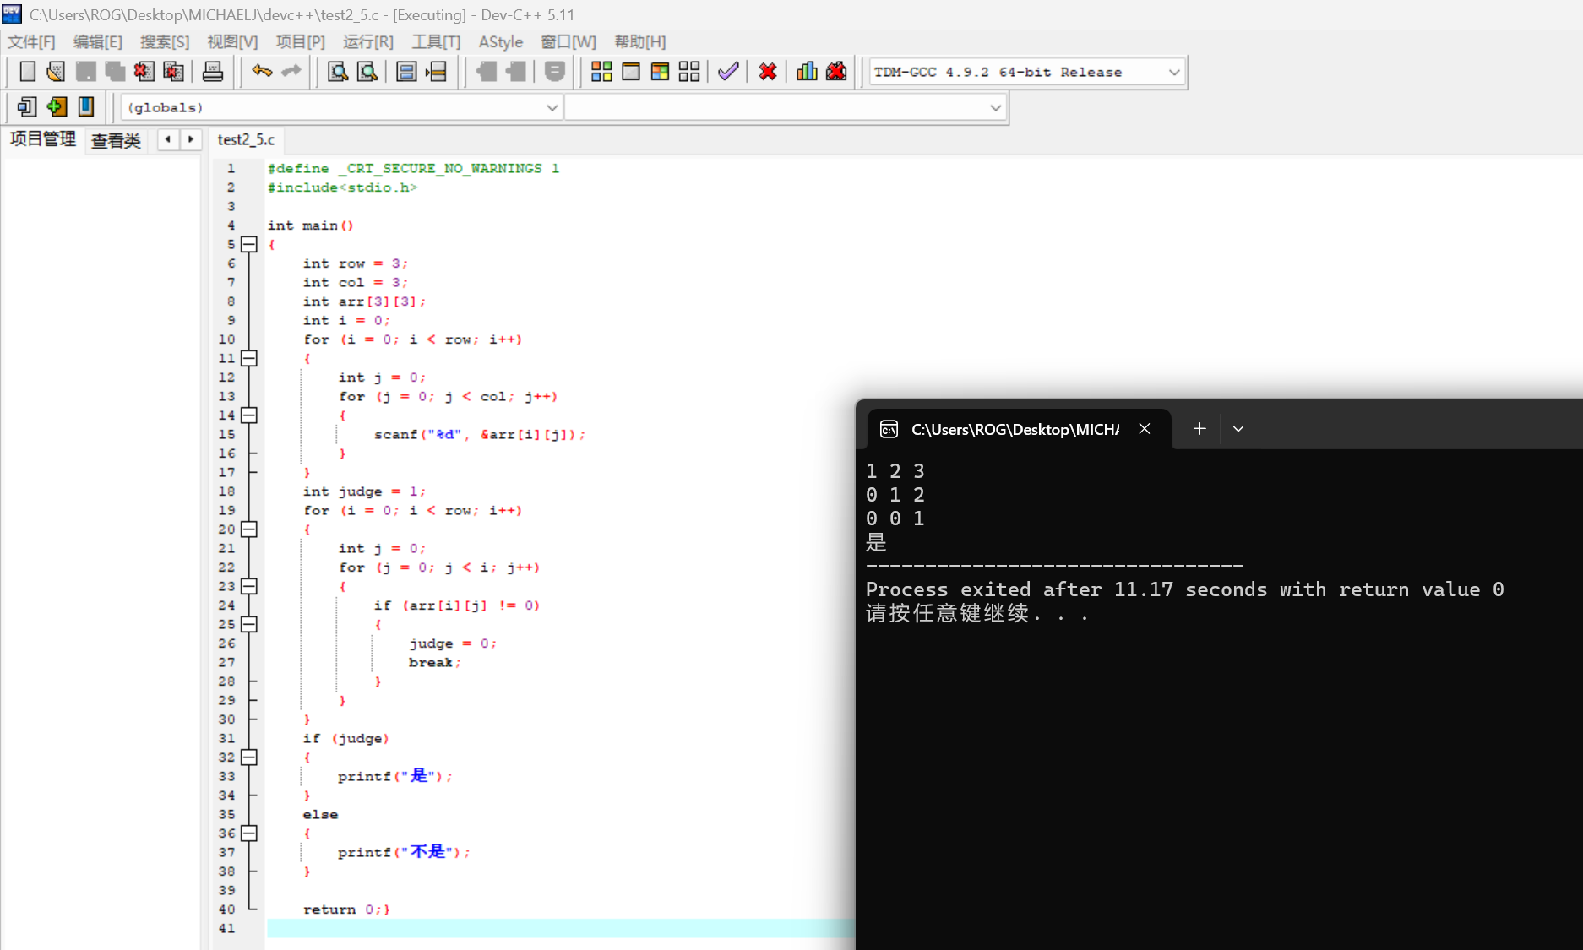Click the Compile icon with colored squares
The height and width of the screenshot is (950, 1583).
pos(601,72)
